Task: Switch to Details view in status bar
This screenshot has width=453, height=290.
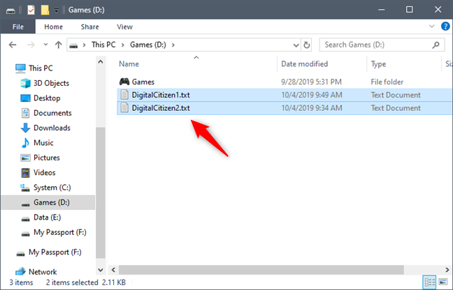Action: [429, 282]
